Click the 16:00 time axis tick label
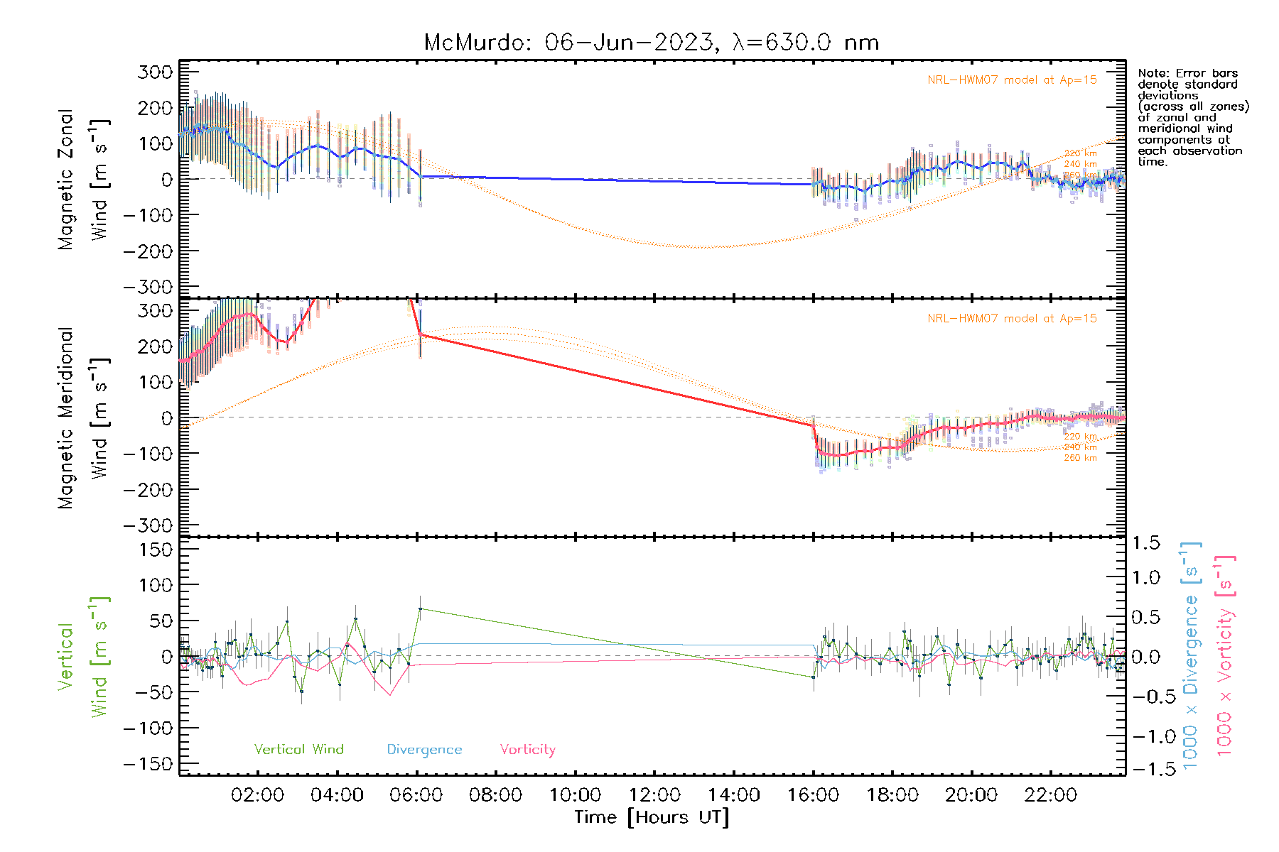The image size is (1279, 852). tap(813, 795)
